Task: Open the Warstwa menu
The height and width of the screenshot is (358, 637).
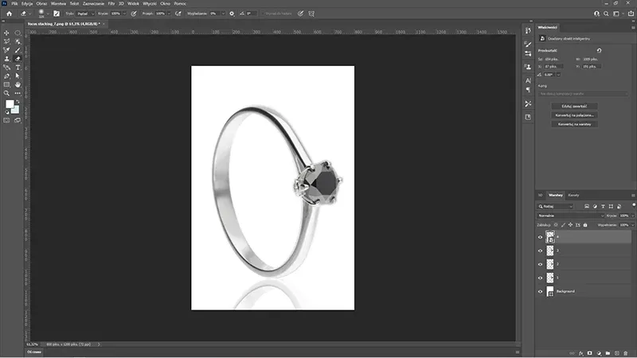Action: point(58,4)
